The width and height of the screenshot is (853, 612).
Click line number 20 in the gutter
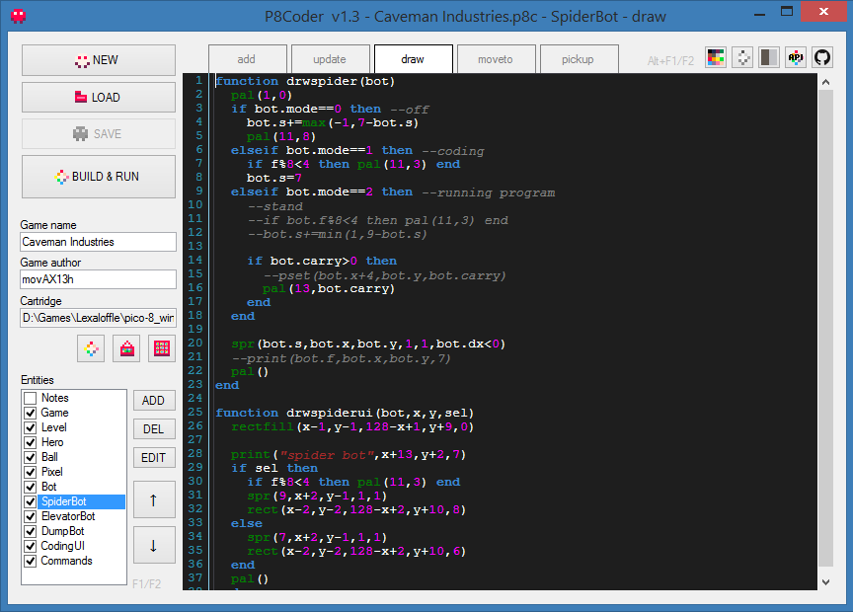(x=195, y=344)
